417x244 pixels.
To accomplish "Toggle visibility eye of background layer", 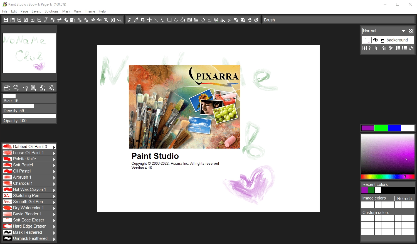I will 376,40.
